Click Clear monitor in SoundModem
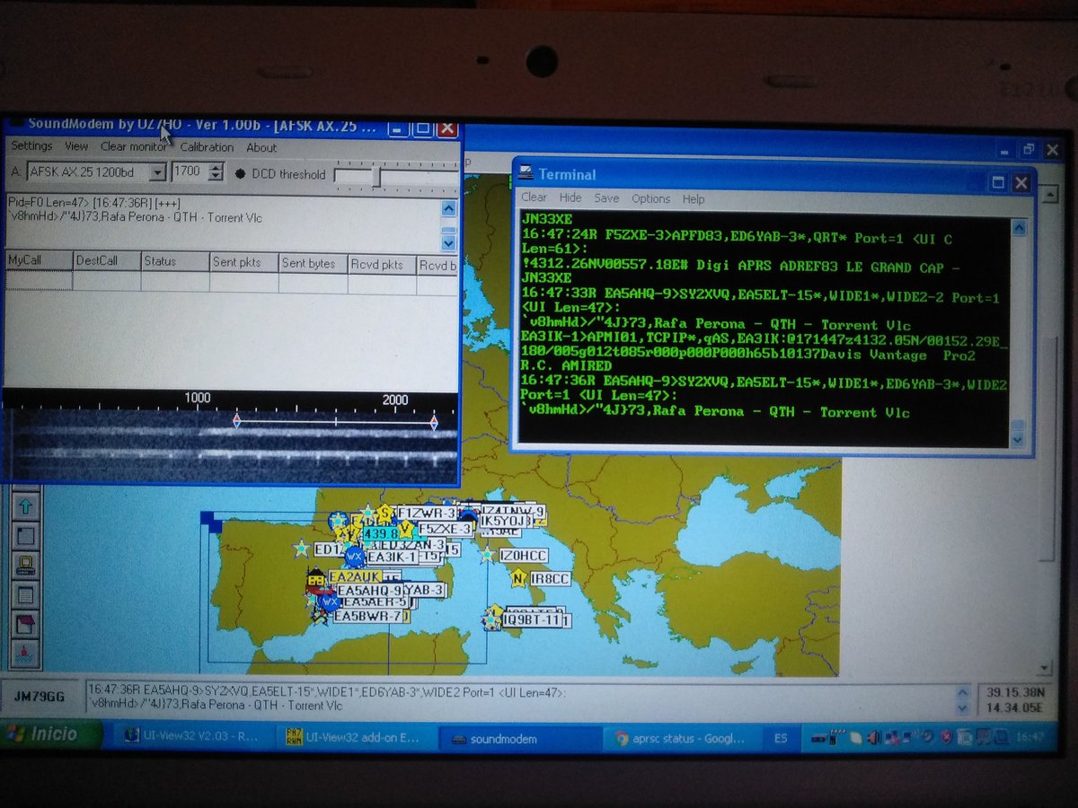1078x808 pixels. (x=133, y=146)
